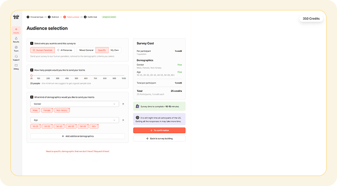The image size is (337, 186).
Task: Click the progress saved badge
Action: pyautogui.click(x=109, y=17)
